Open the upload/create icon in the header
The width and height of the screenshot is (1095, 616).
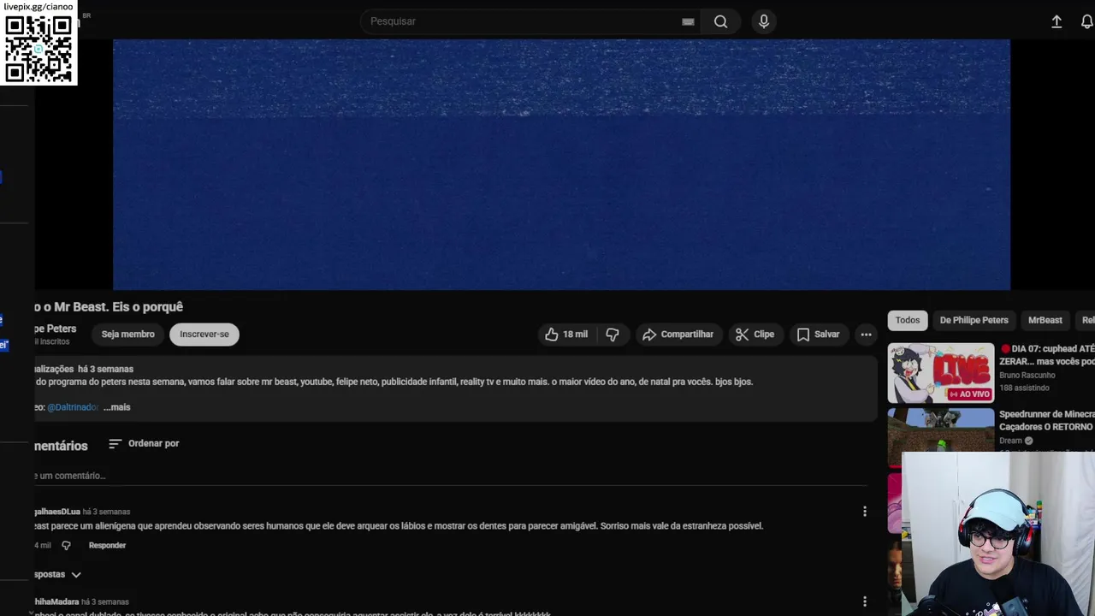pos(1057,21)
